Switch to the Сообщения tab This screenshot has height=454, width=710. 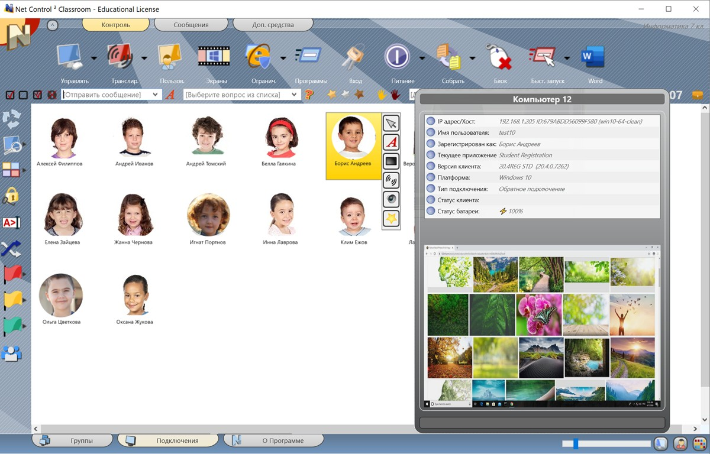point(191,25)
